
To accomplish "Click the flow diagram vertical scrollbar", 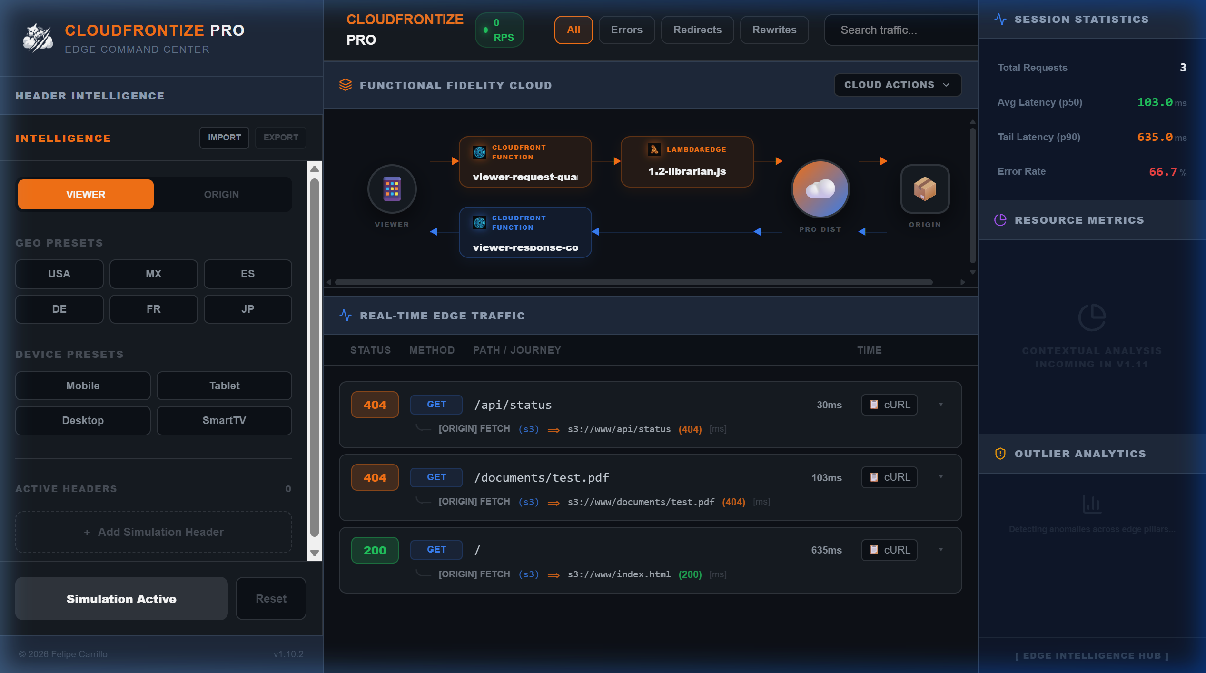I will (x=973, y=195).
